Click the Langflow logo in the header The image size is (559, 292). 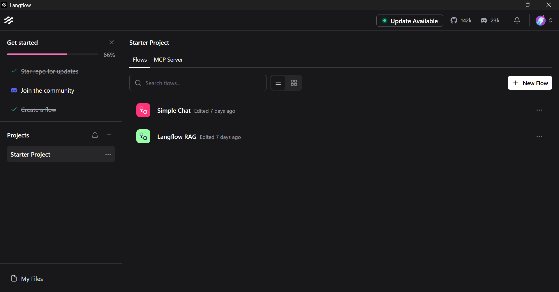[x=9, y=20]
